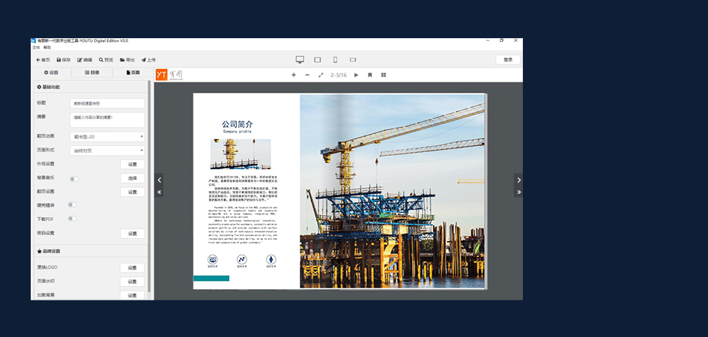Go to next page with right arrow

pyautogui.click(x=518, y=180)
